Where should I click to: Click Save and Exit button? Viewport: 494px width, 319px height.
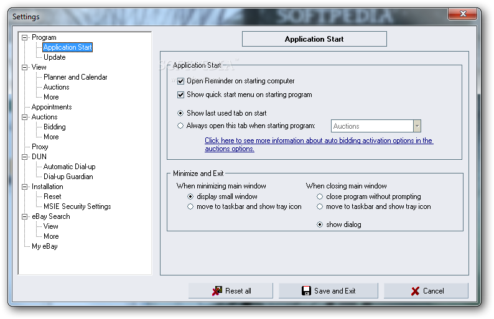(x=329, y=290)
